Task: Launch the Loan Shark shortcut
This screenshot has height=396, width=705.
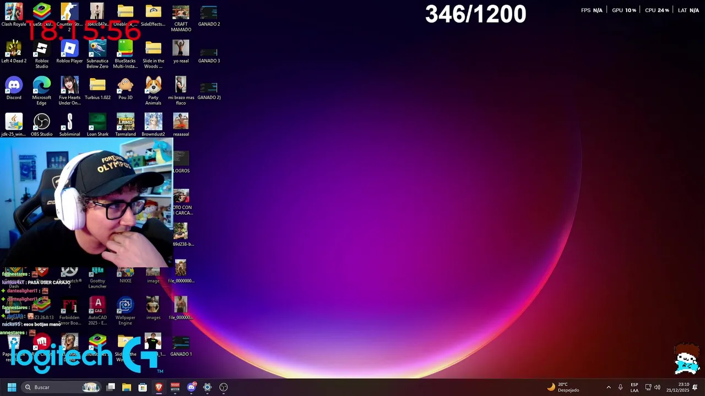Action: [x=97, y=125]
